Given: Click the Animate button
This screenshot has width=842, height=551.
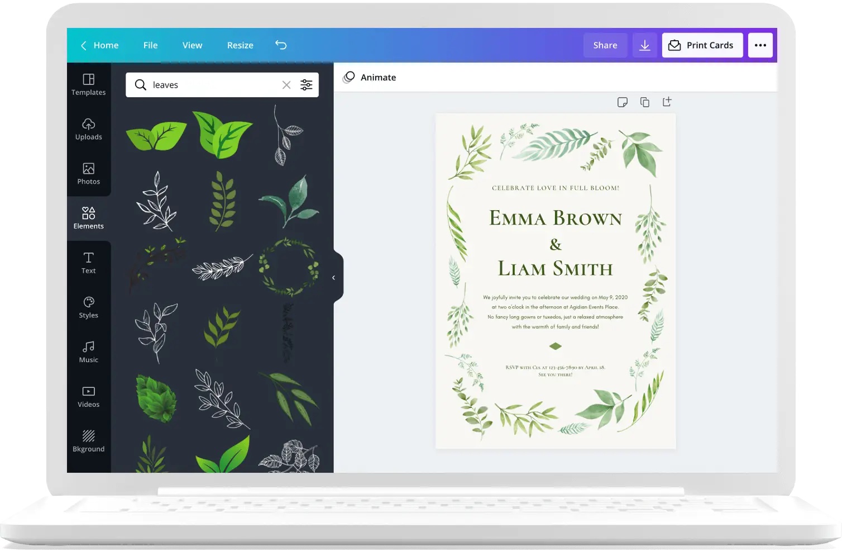Looking at the screenshot, I should pyautogui.click(x=370, y=78).
